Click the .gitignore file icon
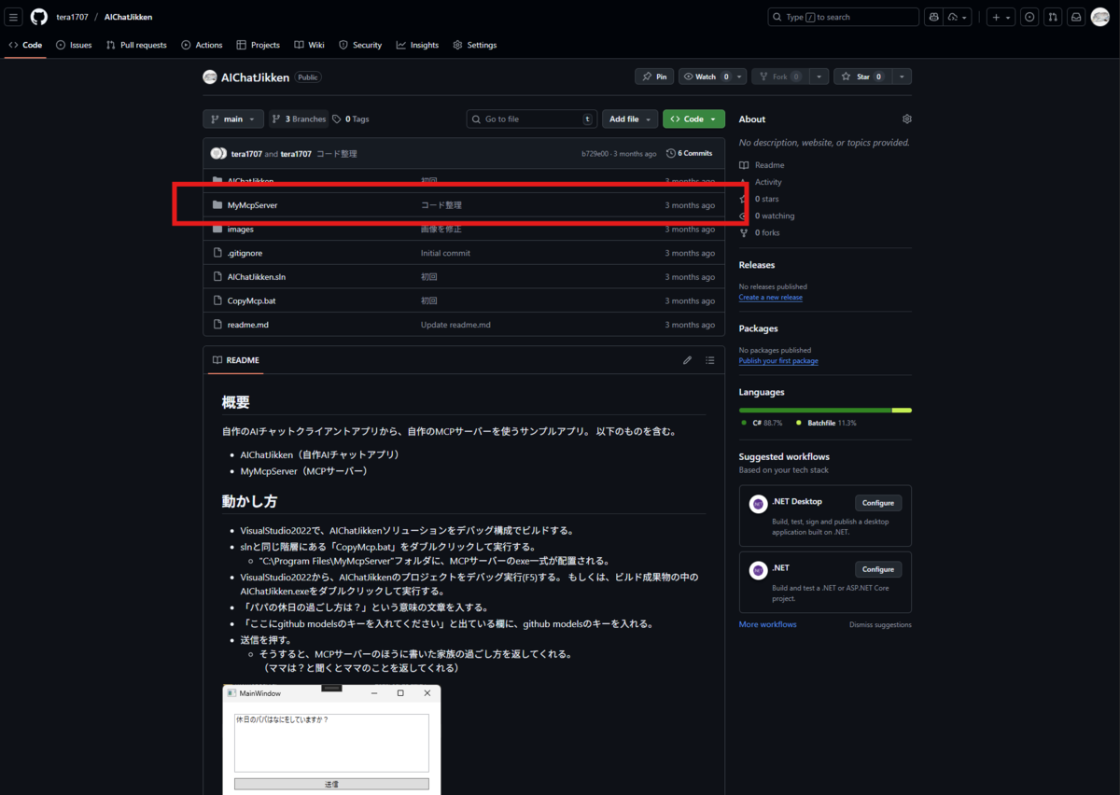This screenshot has height=795, width=1120. (217, 253)
